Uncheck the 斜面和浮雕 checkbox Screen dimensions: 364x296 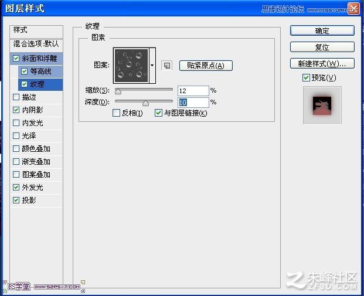tap(16, 58)
